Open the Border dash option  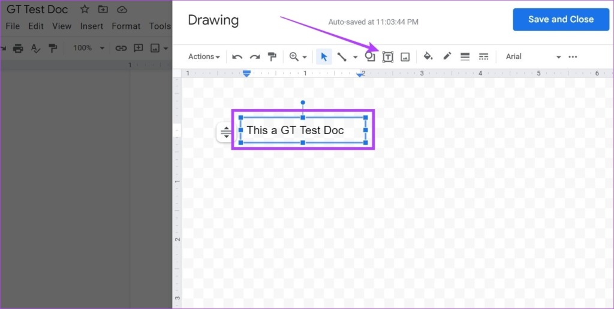click(x=484, y=57)
